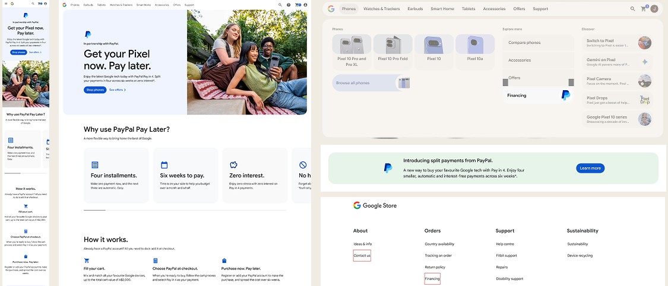Click the See offers link in the desktop hero
The width and height of the screenshot is (668, 286).
tap(118, 90)
